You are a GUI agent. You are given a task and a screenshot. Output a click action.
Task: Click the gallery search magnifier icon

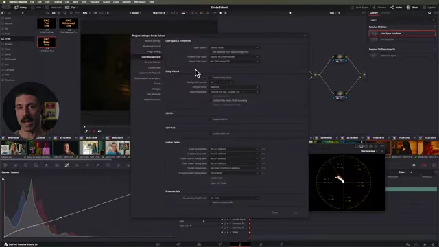pos(64,13)
